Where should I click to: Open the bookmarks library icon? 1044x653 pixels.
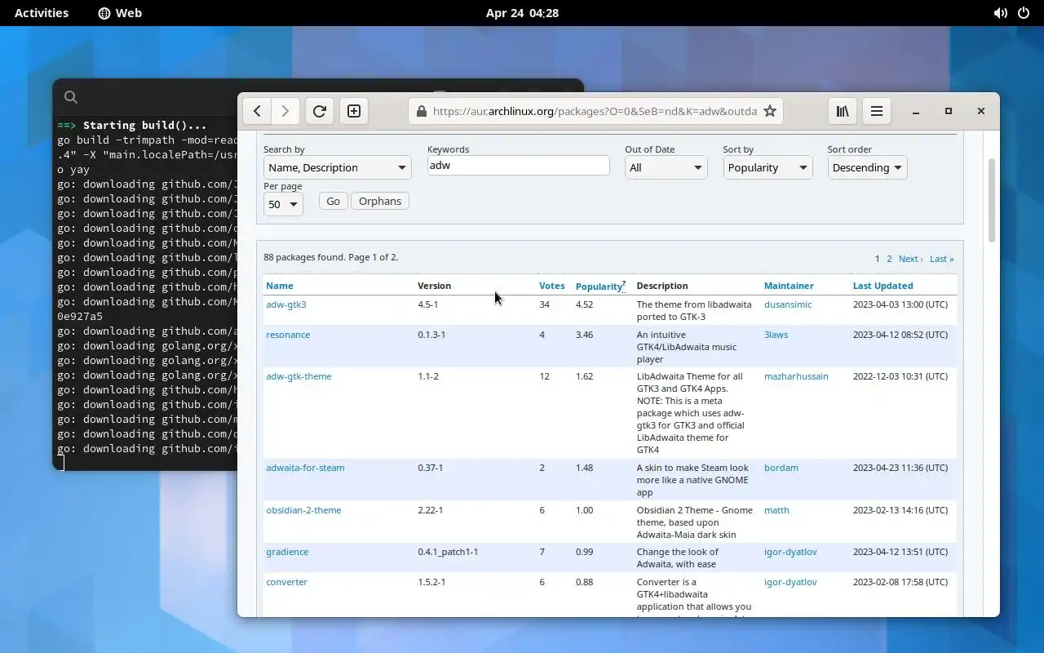click(x=843, y=111)
